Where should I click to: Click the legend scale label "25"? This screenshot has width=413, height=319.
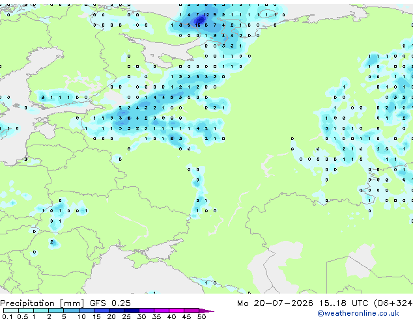coord(126,316)
